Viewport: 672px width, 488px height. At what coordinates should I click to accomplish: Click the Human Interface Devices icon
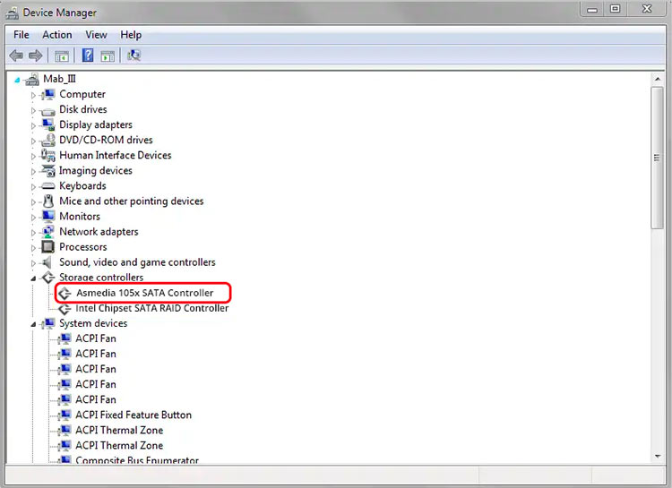click(47, 155)
